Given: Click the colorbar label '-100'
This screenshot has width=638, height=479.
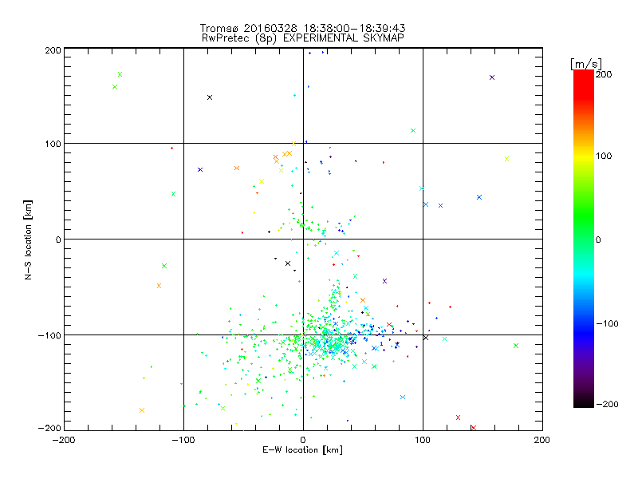Looking at the screenshot, I should click(608, 324).
